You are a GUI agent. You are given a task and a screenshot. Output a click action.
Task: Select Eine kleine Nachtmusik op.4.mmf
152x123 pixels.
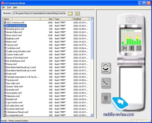(x=21, y=70)
